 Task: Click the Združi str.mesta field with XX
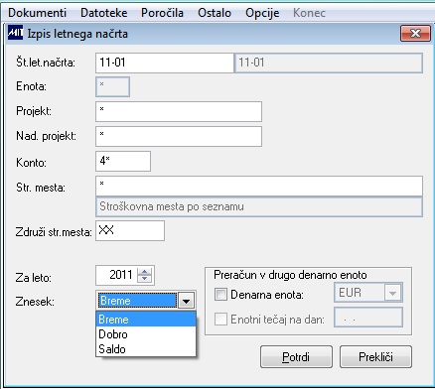tap(130, 231)
